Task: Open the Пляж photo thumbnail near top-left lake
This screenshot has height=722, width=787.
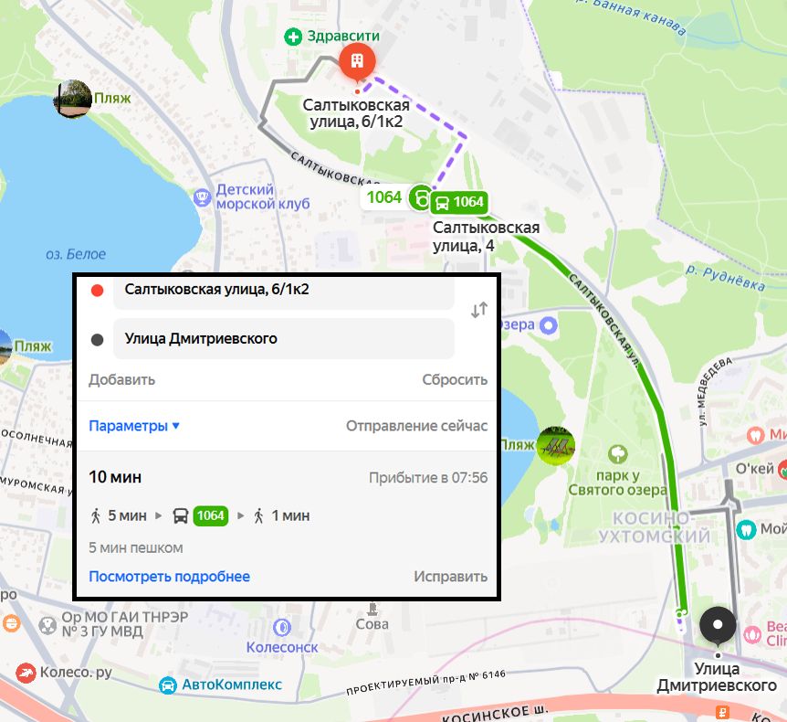Action: [x=73, y=99]
